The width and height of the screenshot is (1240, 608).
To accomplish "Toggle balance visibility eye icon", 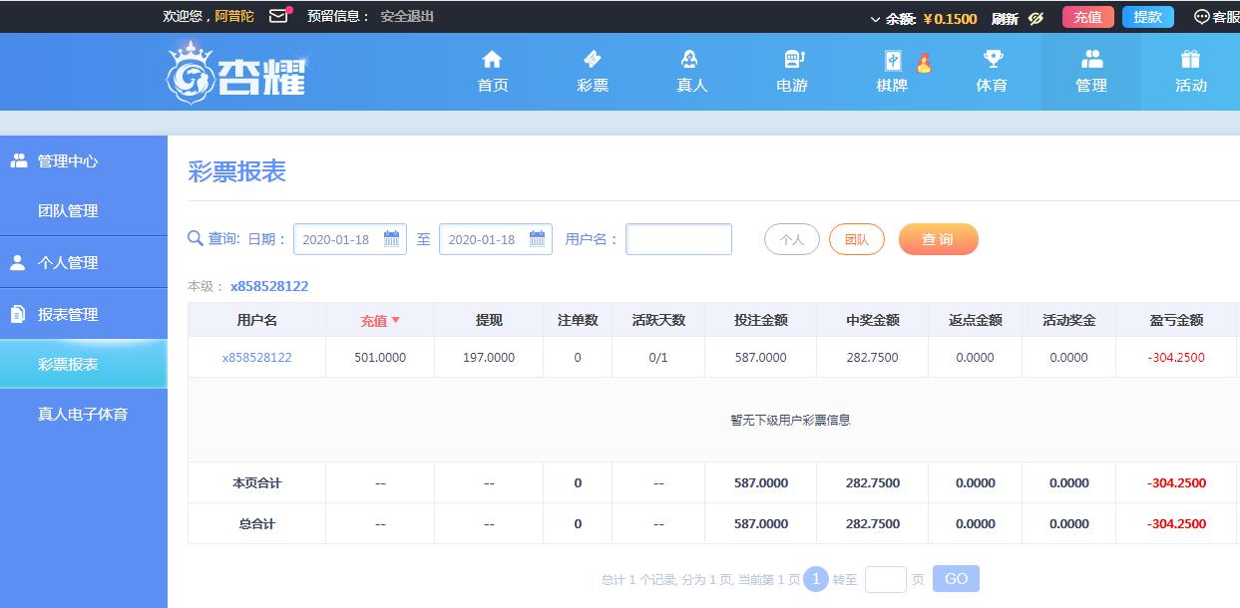I will pos(1035,18).
